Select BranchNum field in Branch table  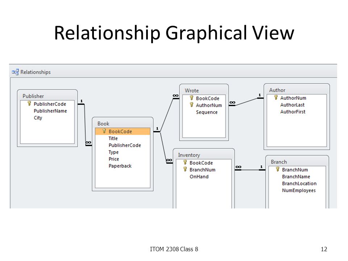(297, 170)
